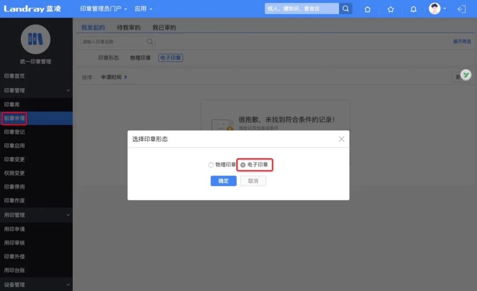Click the 申请时间 sort control

tap(114, 76)
